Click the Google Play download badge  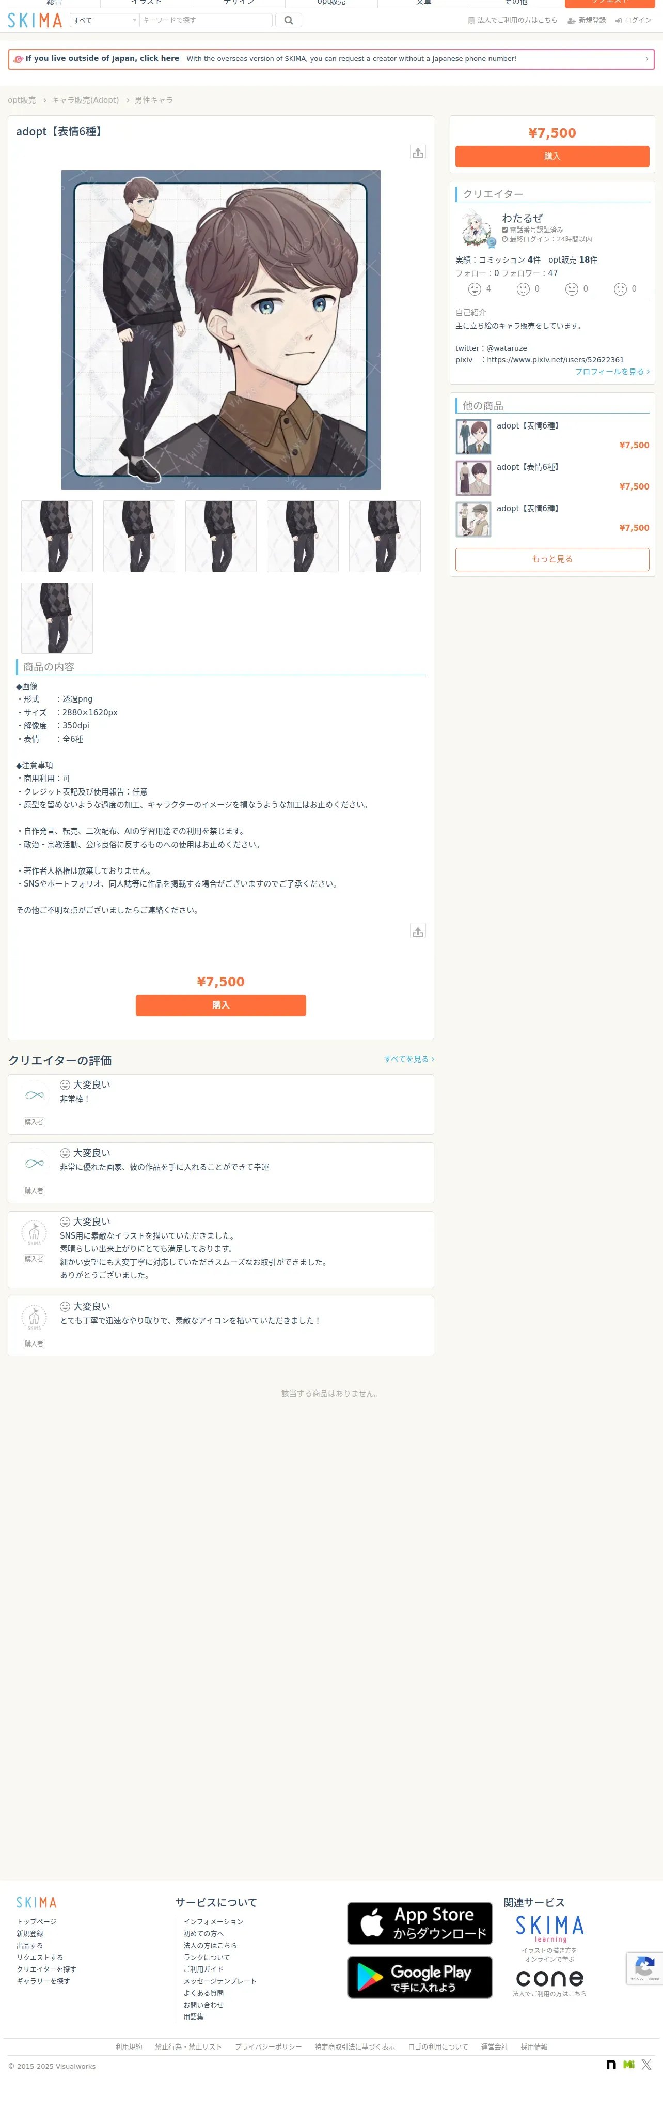pyautogui.click(x=420, y=1977)
